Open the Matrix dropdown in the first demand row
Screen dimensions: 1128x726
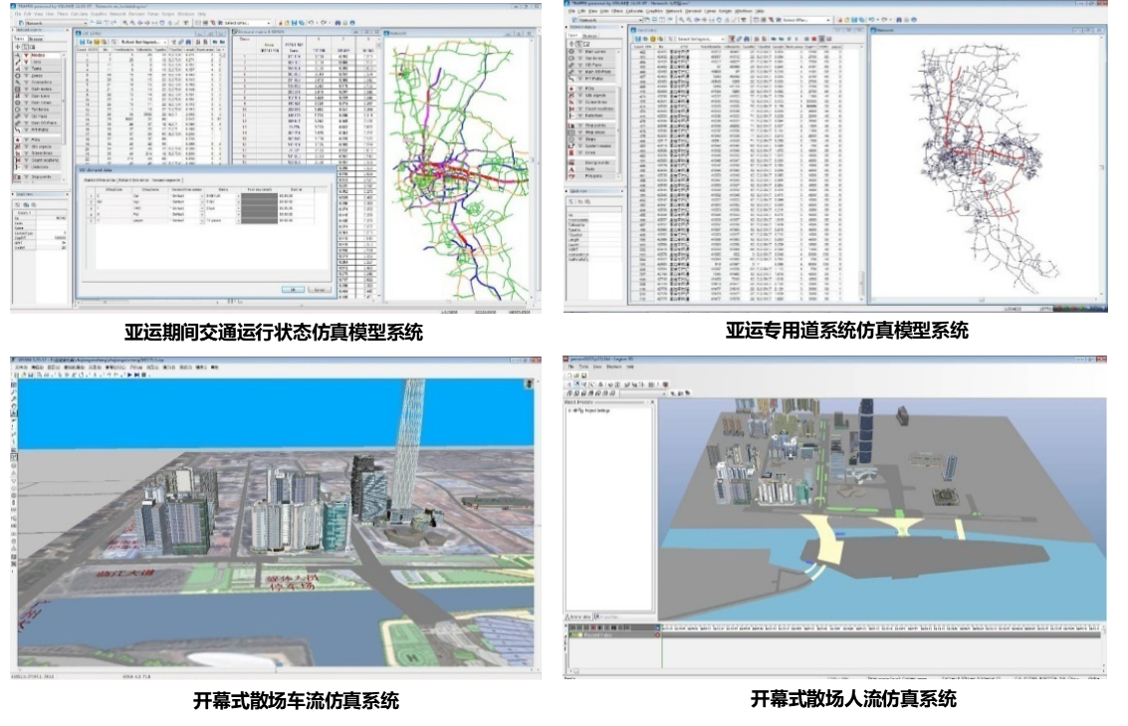(x=237, y=195)
